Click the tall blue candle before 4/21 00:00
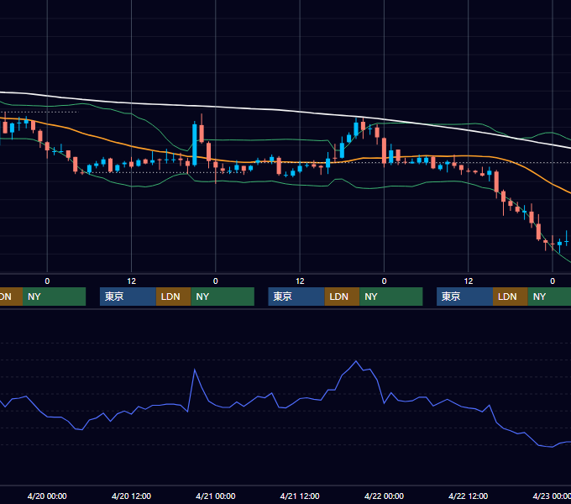Screen dimensions: 571x504 195,144
